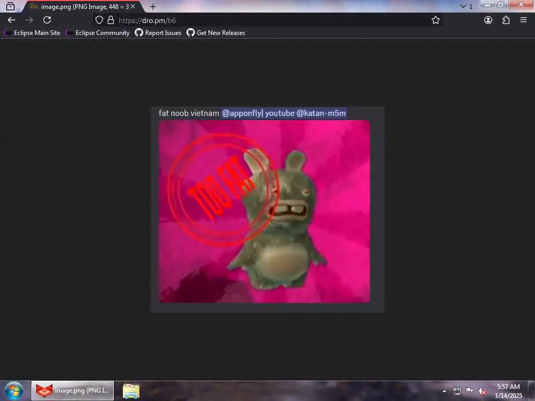
Task: Bookmark this page with the star
Action: (435, 20)
